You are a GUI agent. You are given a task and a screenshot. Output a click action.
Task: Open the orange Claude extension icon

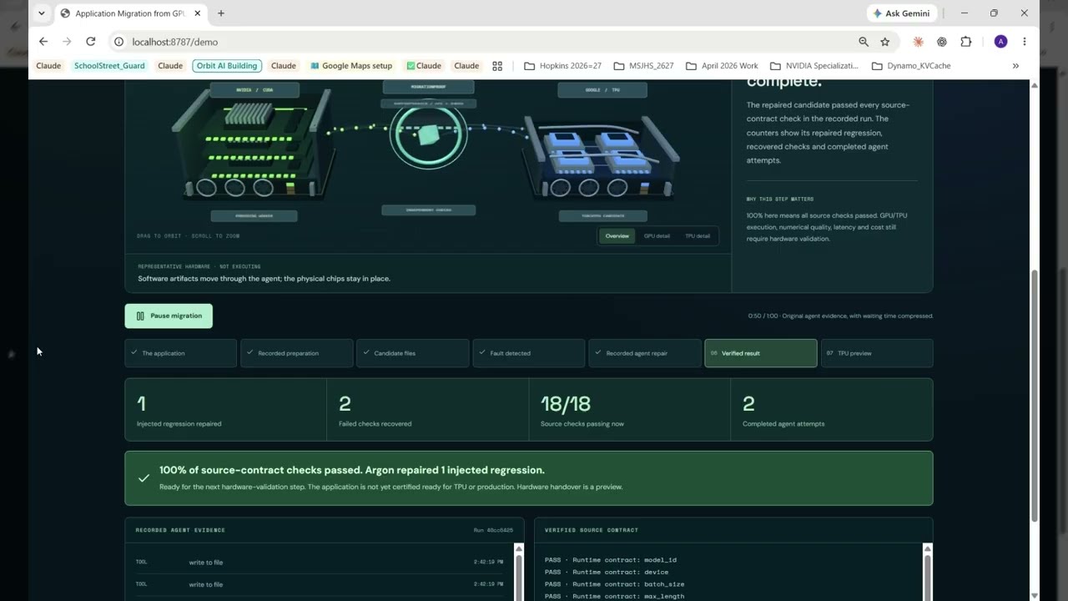[919, 42]
